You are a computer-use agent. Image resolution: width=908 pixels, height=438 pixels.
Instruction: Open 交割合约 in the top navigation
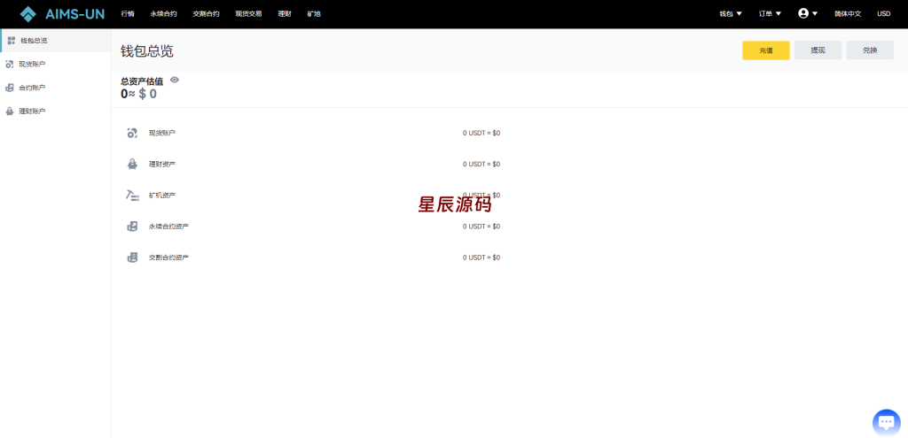coord(206,14)
